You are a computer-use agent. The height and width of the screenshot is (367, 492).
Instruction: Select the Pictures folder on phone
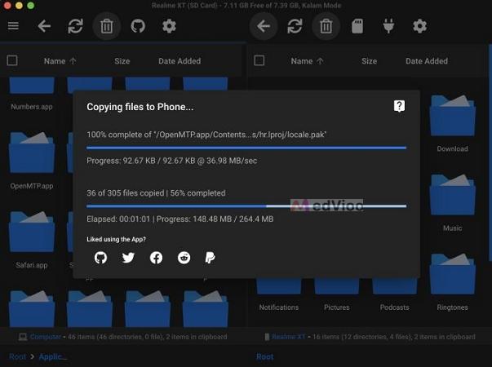click(x=337, y=295)
